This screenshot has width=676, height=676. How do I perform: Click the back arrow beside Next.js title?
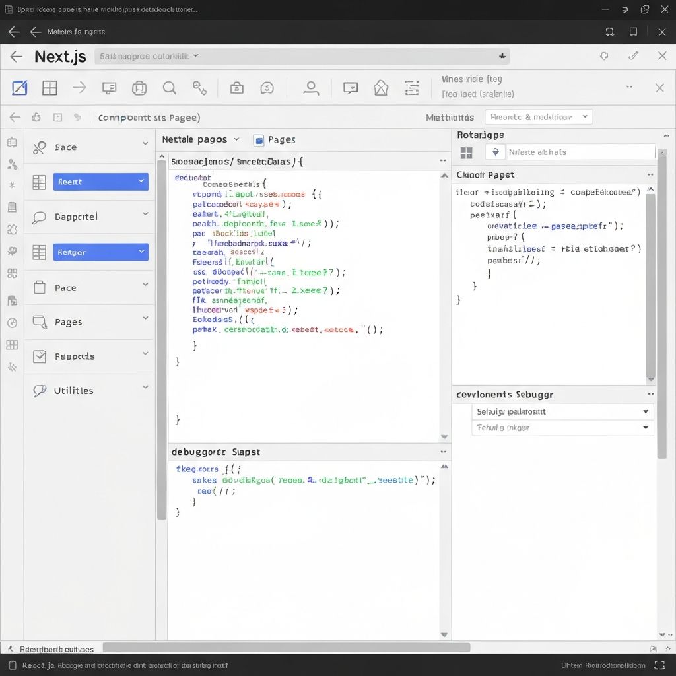pos(17,57)
